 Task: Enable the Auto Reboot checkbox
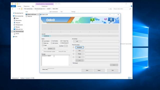[43, 41]
